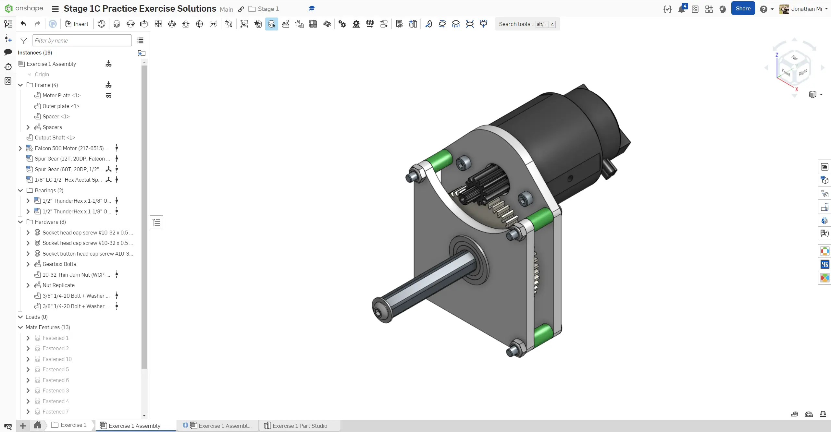Switch to Exercise 1 Part Studio tab
The height and width of the screenshot is (432, 831).
coord(299,426)
